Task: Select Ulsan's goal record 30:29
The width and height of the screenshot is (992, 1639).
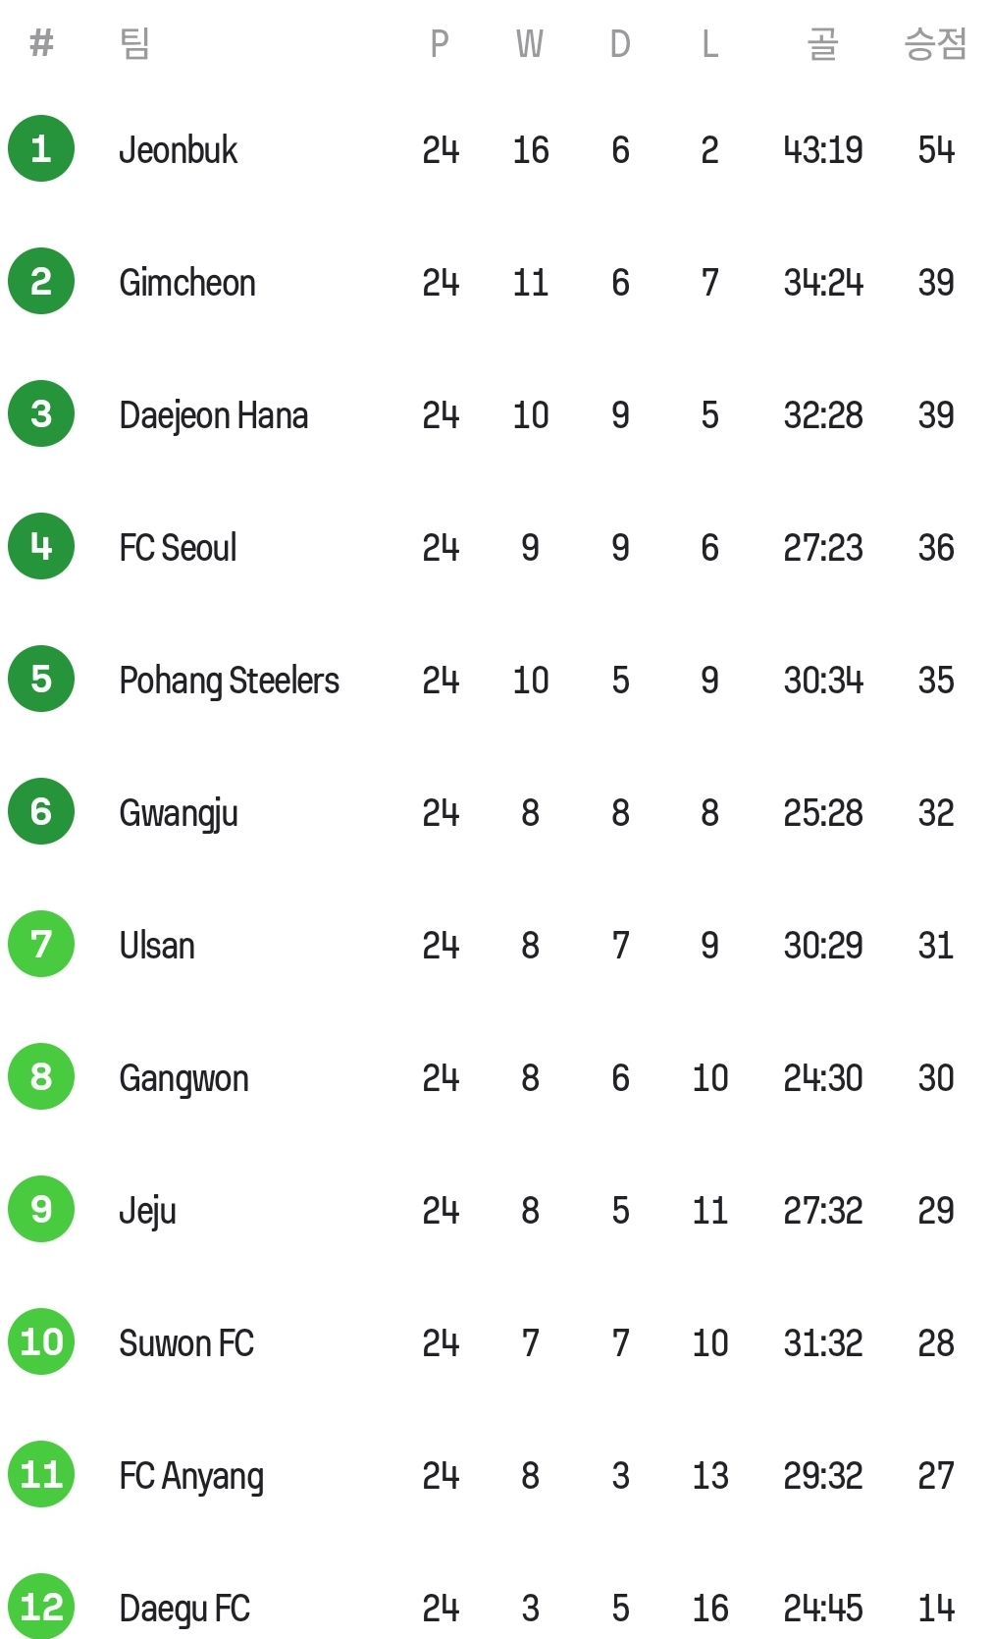Action: (x=822, y=946)
